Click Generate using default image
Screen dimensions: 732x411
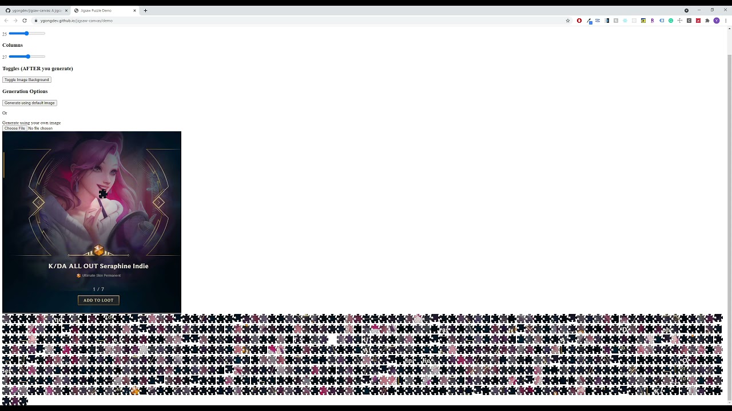tap(30, 103)
